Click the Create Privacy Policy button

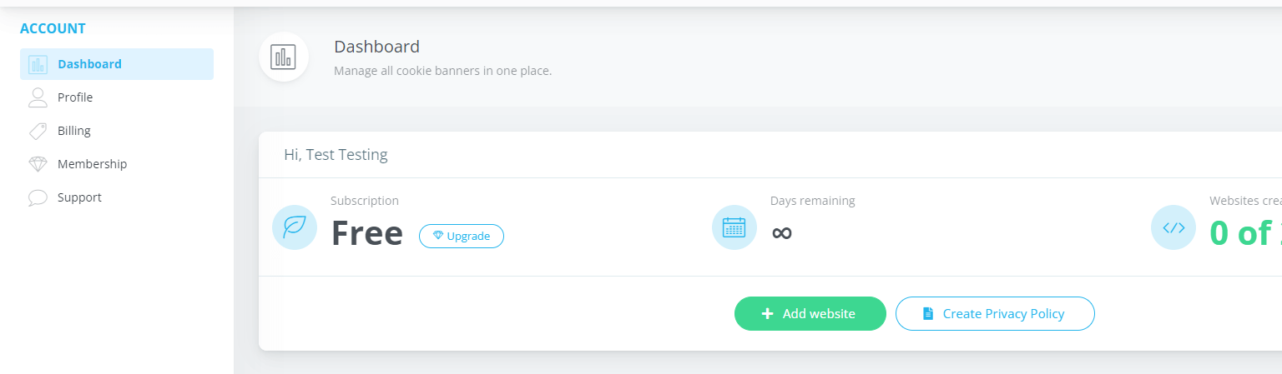click(x=995, y=314)
